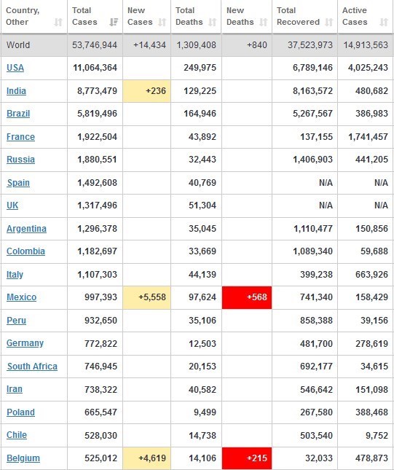
Task: Open the South Africa link
Action: pyautogui.click(x=32, y=367)
